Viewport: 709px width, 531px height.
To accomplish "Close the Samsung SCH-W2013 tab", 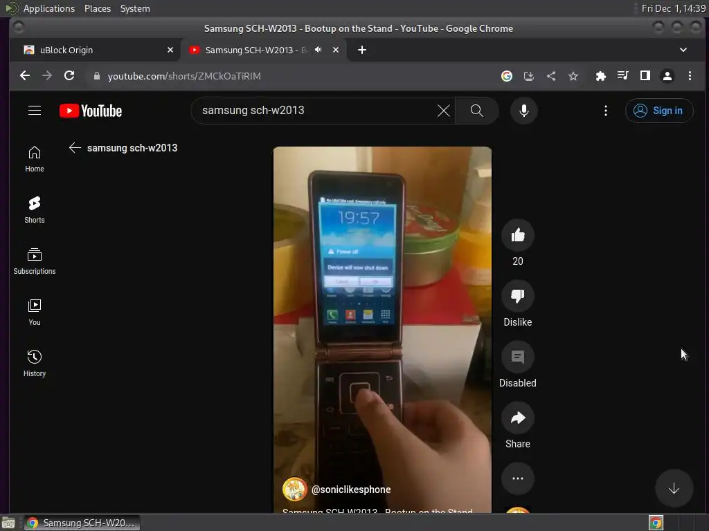I will [x=336, y=50].
